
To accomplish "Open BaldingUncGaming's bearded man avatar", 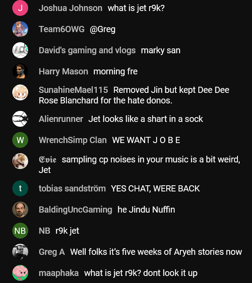I will click(x=20, y=209).
